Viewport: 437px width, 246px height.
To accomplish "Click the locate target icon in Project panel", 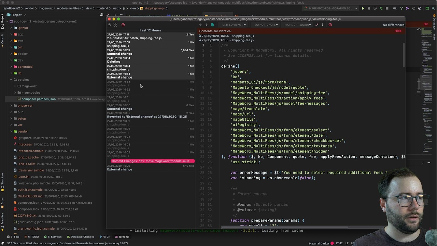I will tap(101, 15).
